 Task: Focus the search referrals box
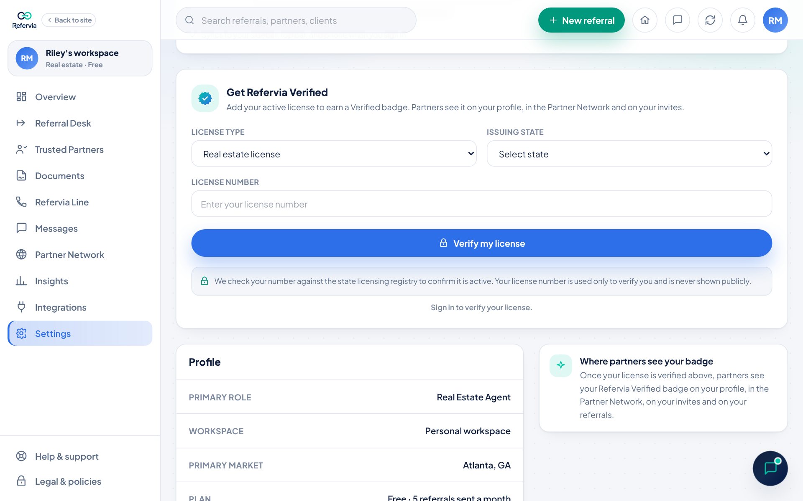(296, 20)
